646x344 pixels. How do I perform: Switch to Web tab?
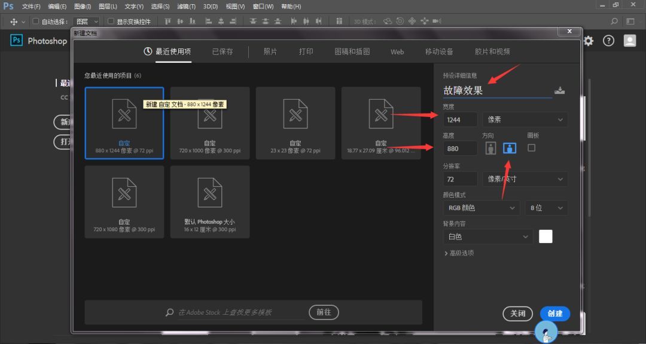[397, 52]
